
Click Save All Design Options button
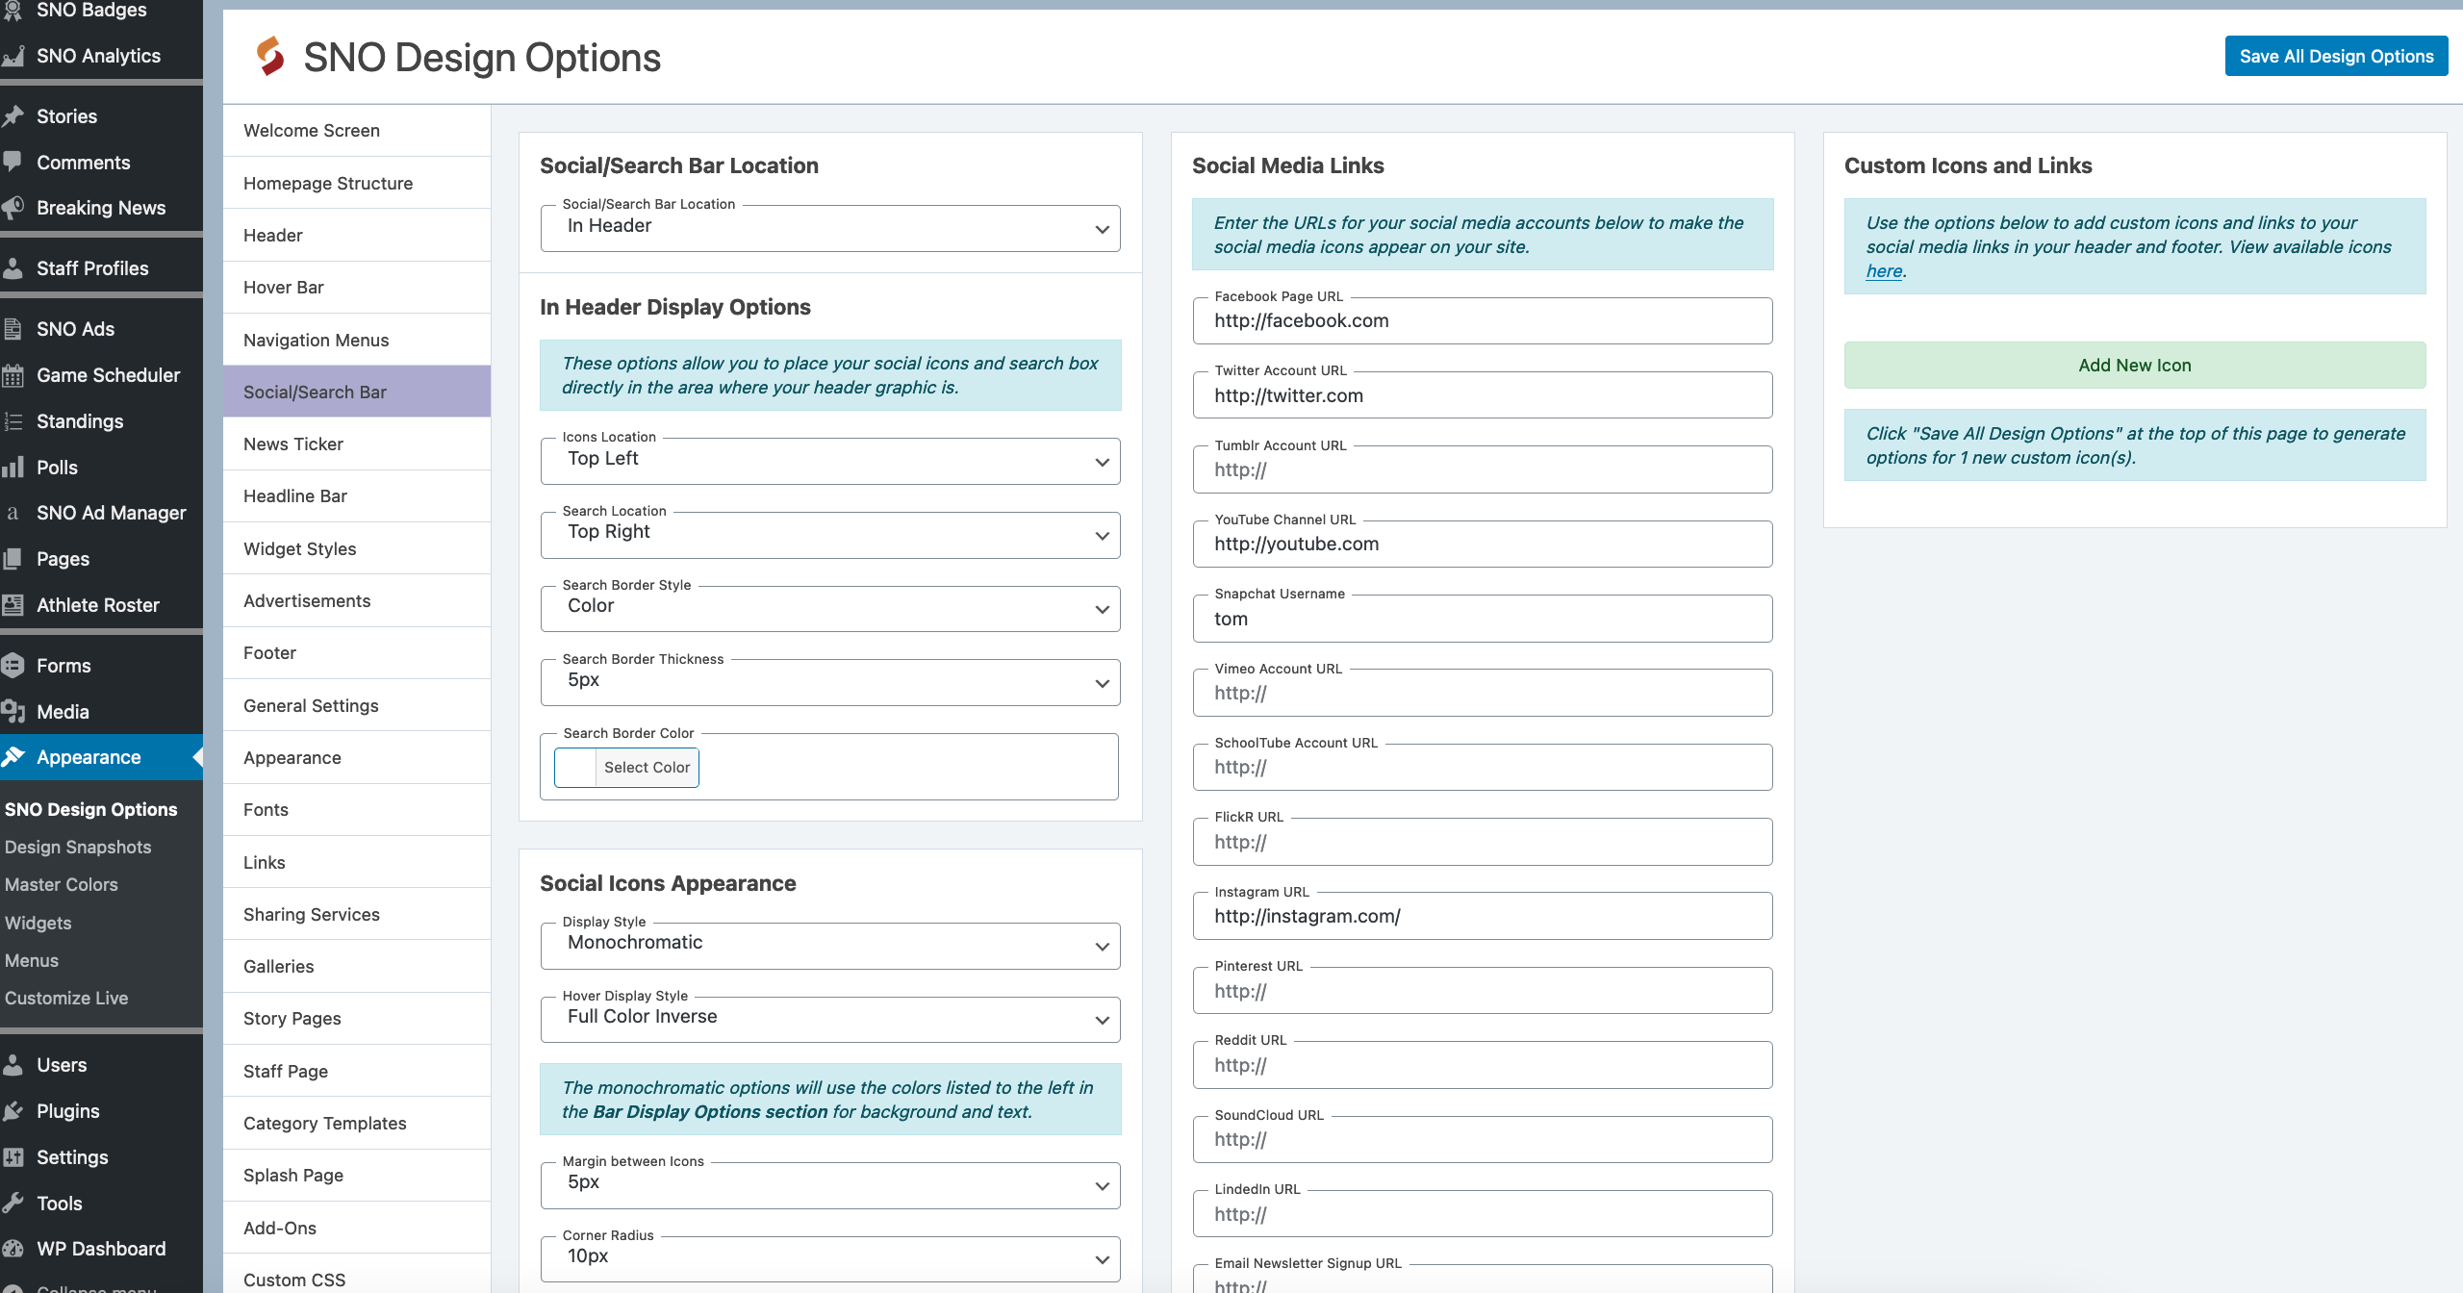[2336, 56]
